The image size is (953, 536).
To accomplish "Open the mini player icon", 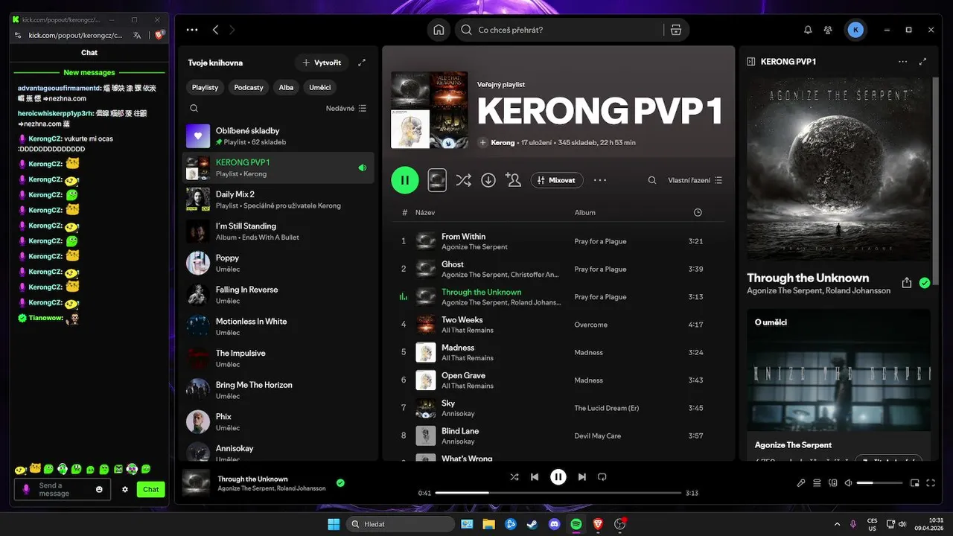I will 915,483.
